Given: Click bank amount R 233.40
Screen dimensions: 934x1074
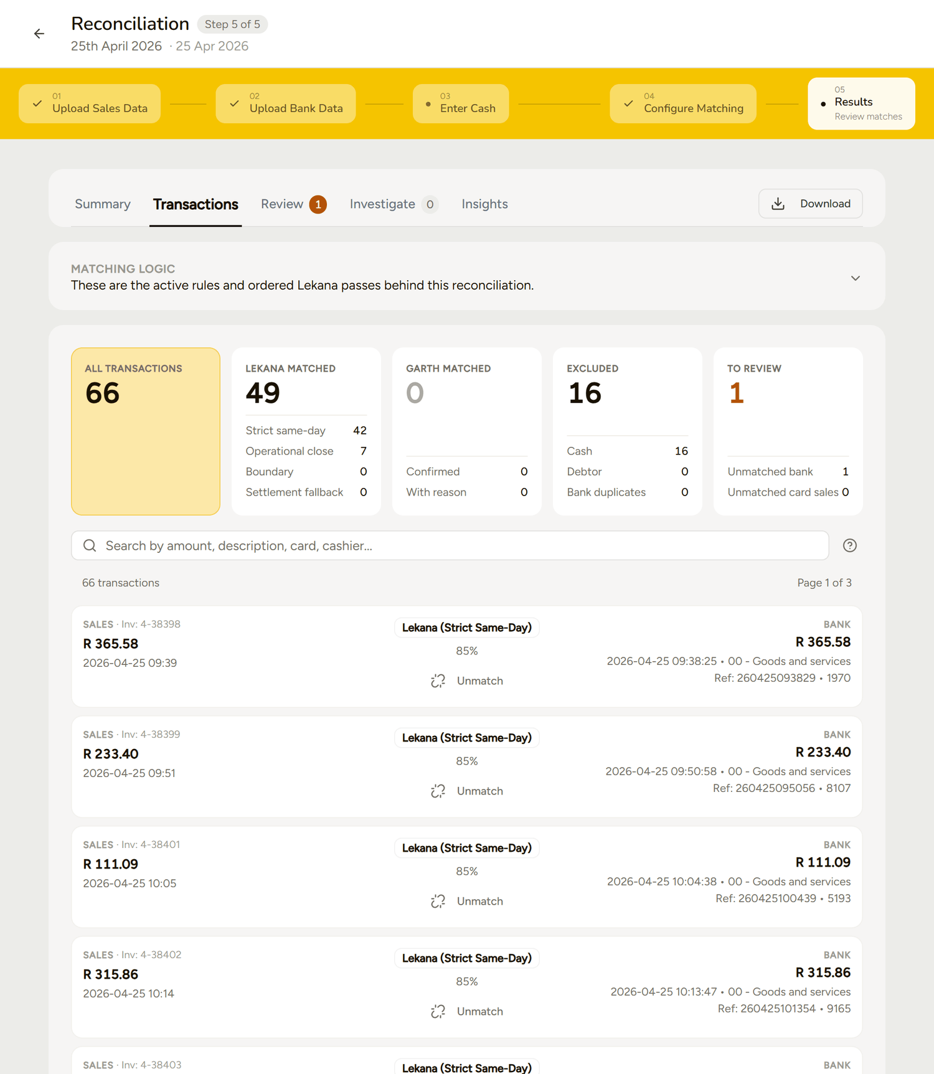Looking at the screenshot, I should [823, 752].
